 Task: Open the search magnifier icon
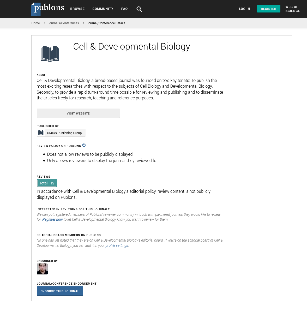(139, 9)
